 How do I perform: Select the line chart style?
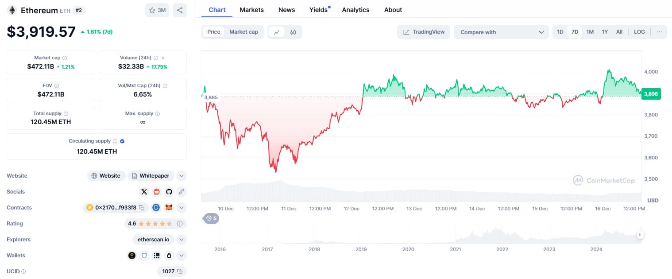click(277, 32)
